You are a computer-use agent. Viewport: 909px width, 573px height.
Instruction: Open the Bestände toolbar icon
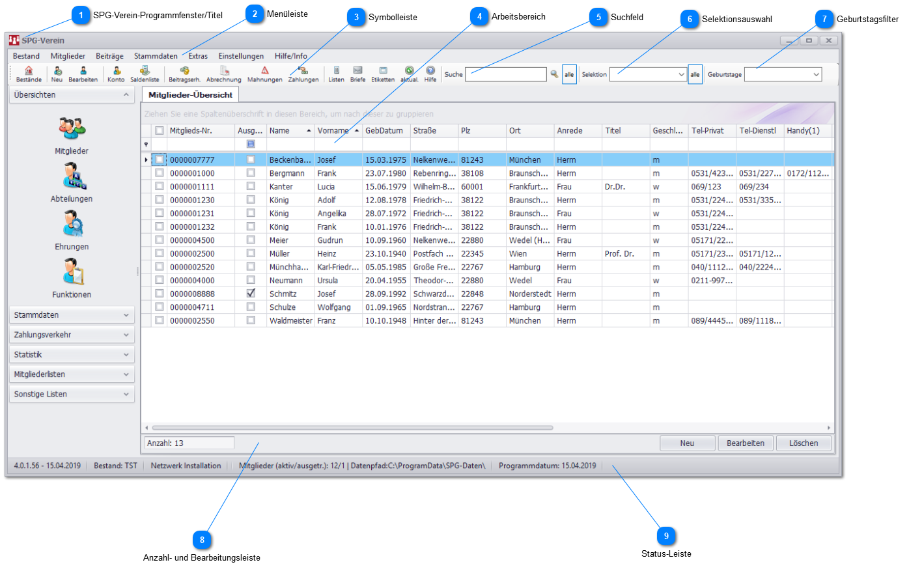click(29, 73)
